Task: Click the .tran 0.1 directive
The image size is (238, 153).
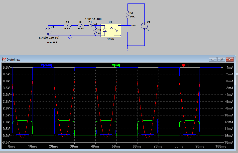Action: click(52, 43)
